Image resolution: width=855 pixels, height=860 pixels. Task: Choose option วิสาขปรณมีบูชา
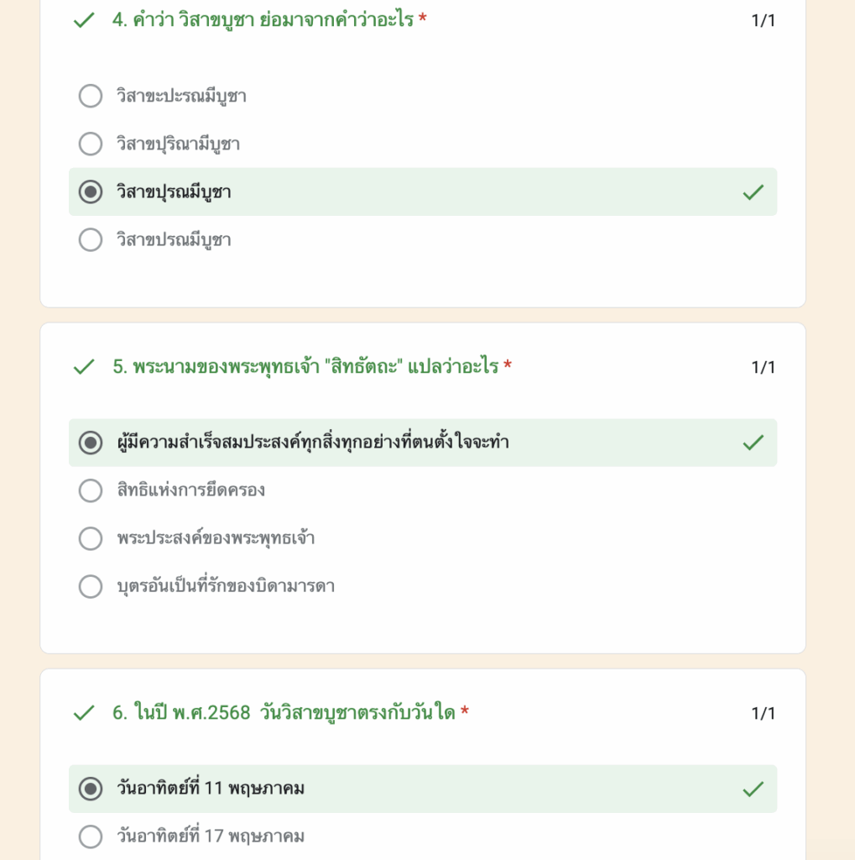[91, 240]
